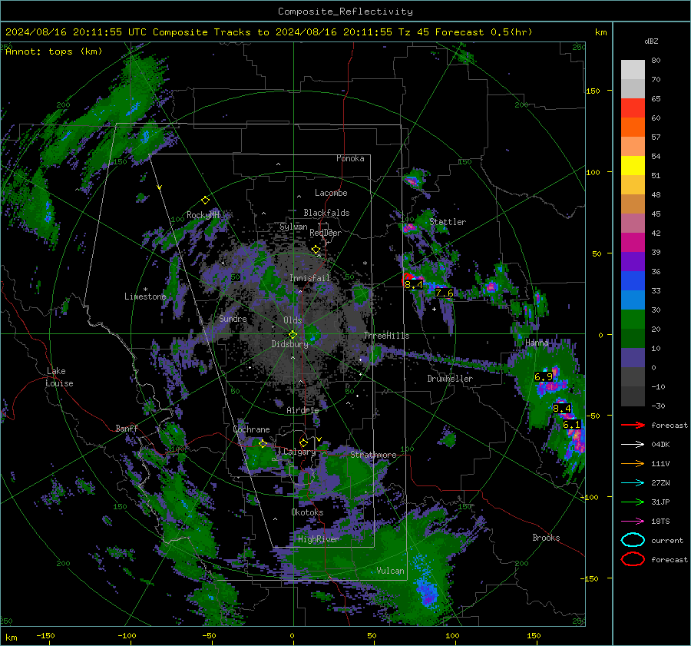Click the Okotoks city label
Viewport: 691px width, 646px height.
(x=307, y=512)
